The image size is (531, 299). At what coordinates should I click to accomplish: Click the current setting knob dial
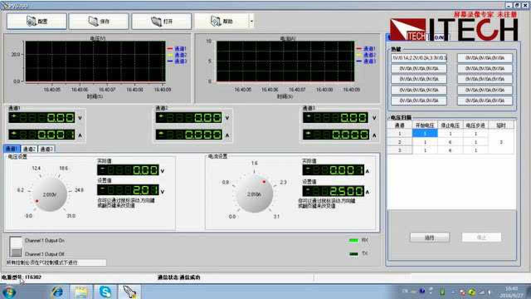[x=254, y=194]
